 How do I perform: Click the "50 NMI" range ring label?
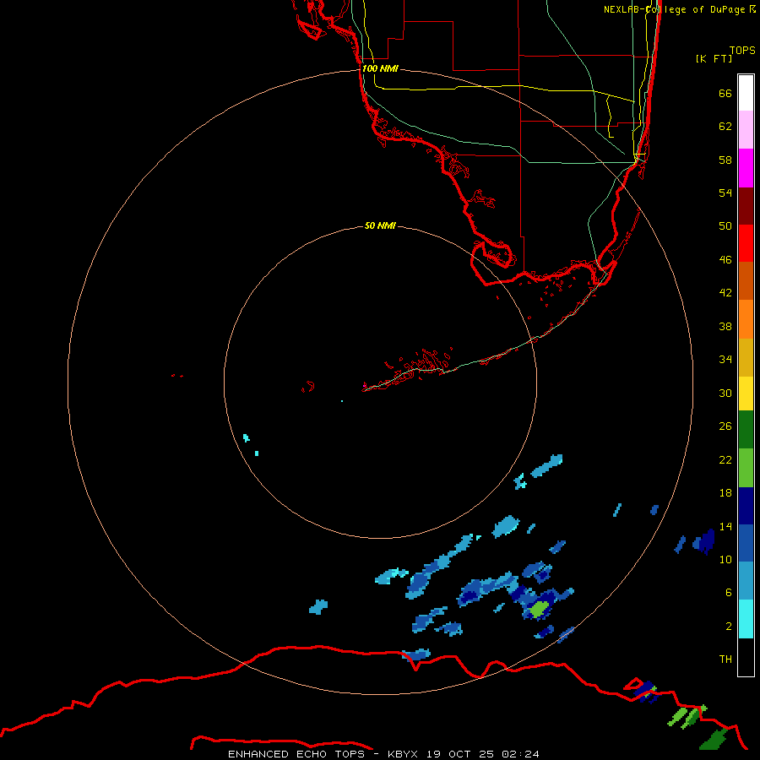click(x=380, y=225)
